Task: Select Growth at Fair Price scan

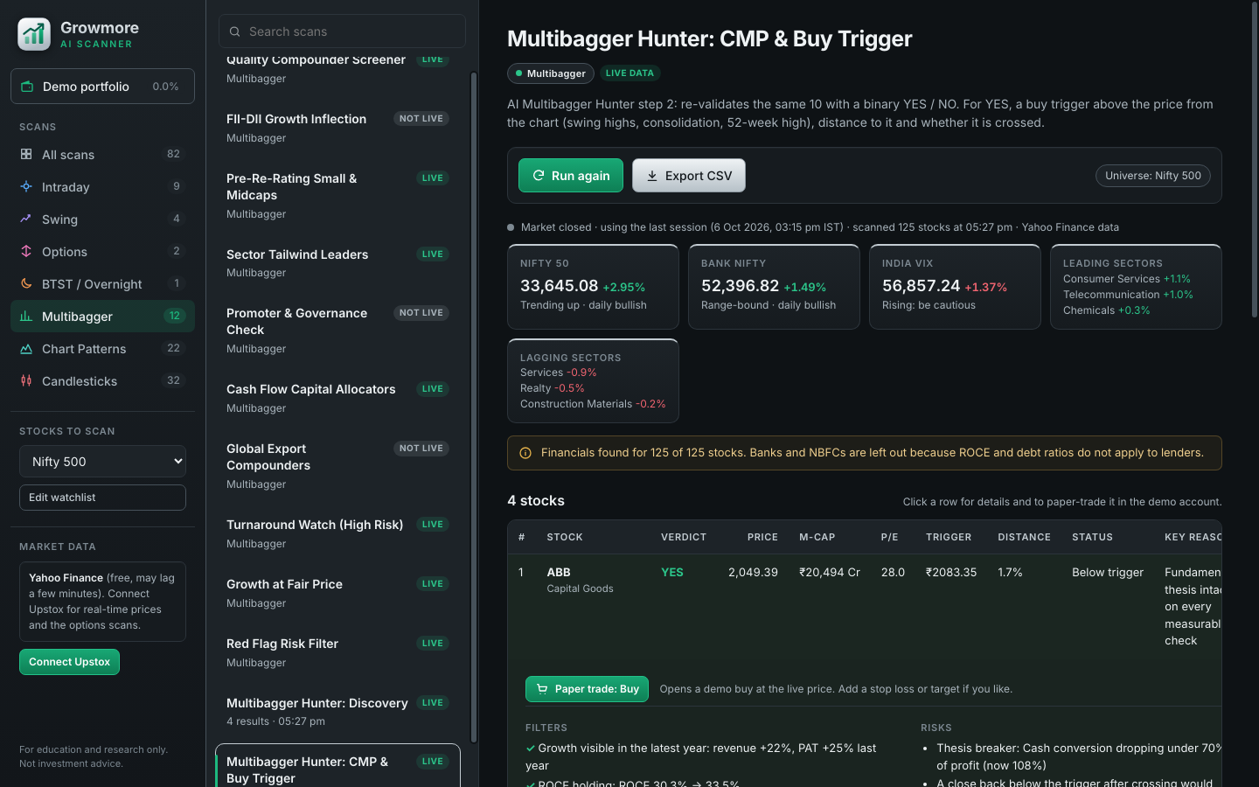Action: 337,593
